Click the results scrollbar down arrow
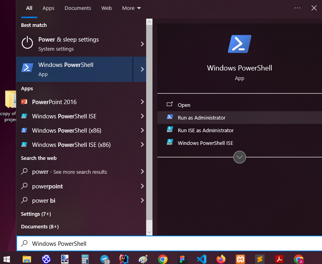This screenshot has width=322, height=264. (149, 232)
